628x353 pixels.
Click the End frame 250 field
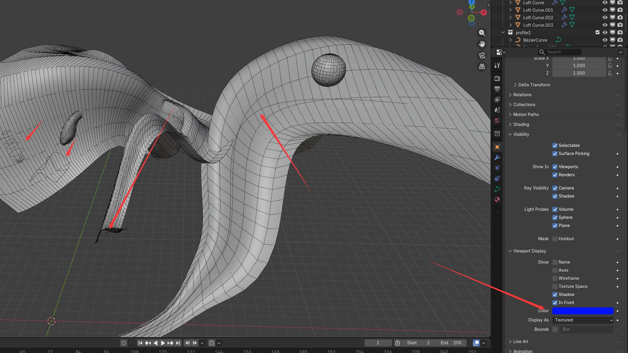452,343
